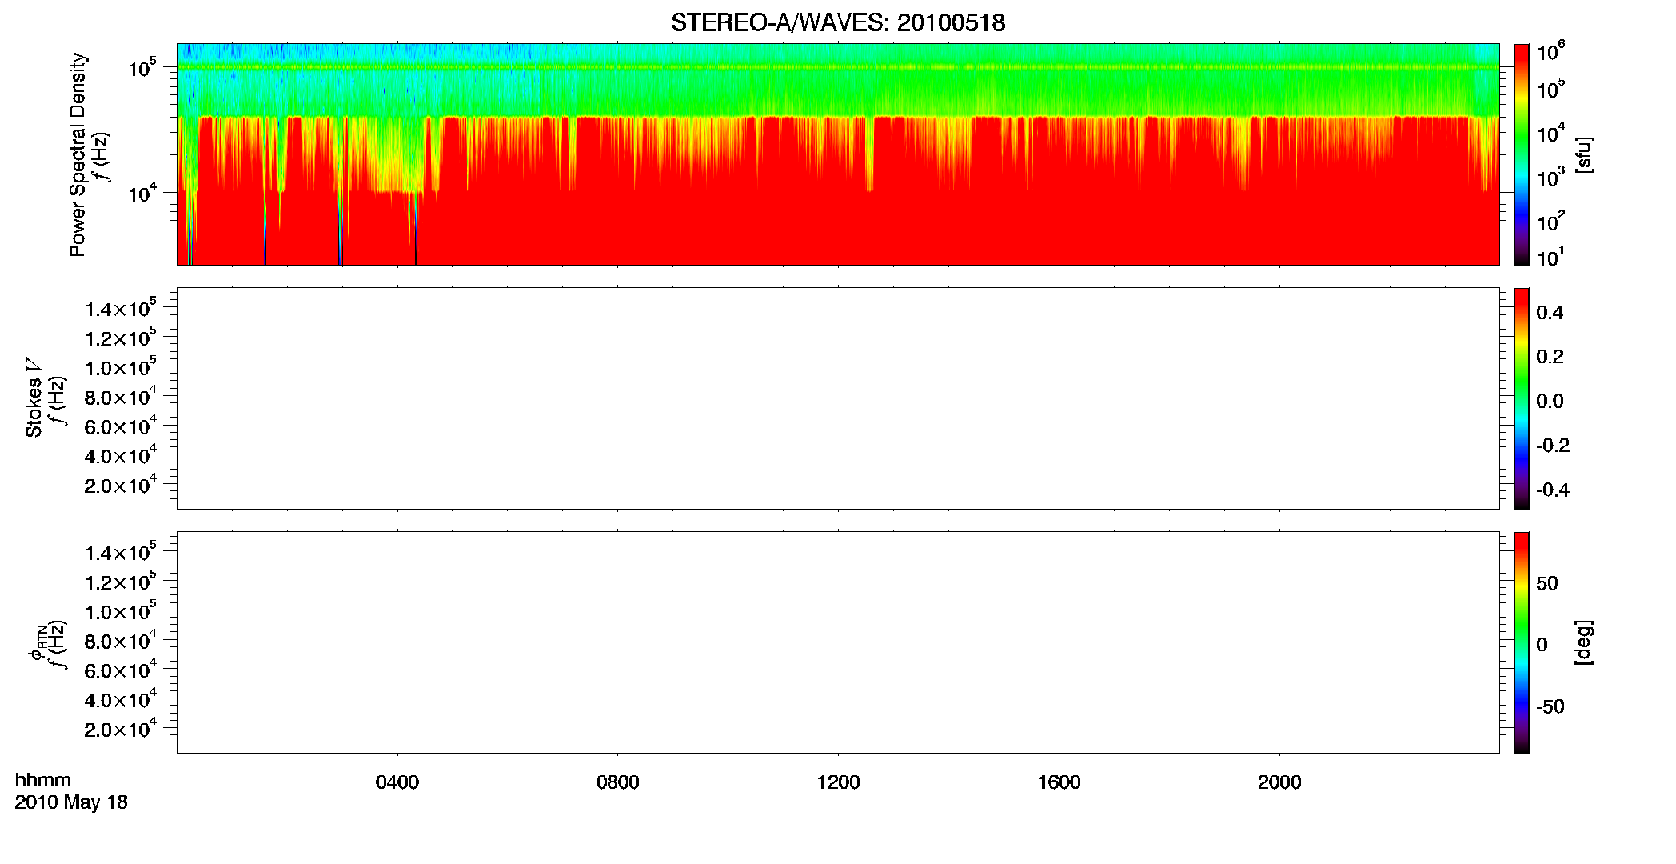Click the "[sfu]" colorbar unit label
This screenshot has height=864, width=1676.
[x=1583, y=154]
